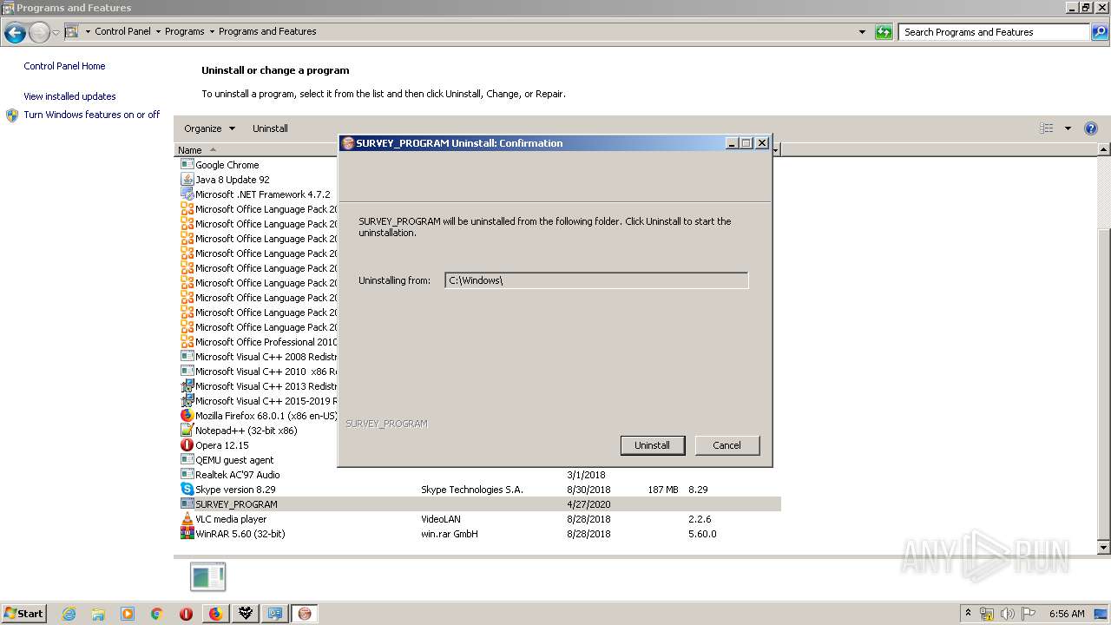Viewport: 1111px width, 625px height.
Task: Open the Action Center flag icon
Action: pyautogui.click(x=1029, y=614)
